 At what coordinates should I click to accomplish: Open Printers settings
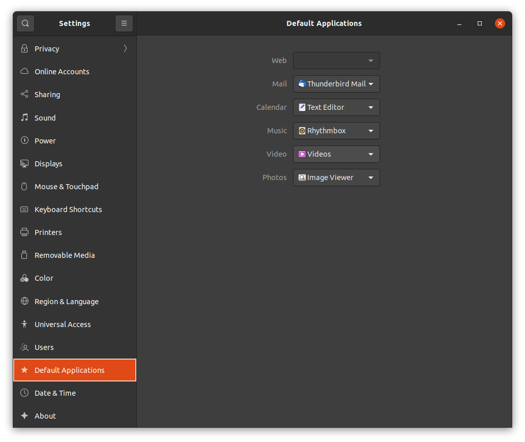pos(75,232)
